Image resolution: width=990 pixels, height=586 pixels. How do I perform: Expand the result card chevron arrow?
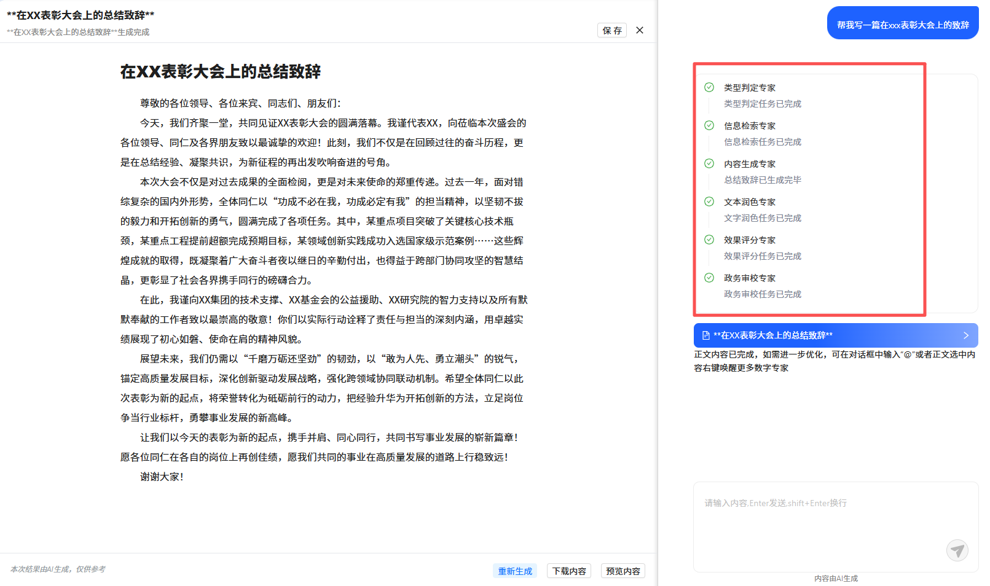pos(965,335)
